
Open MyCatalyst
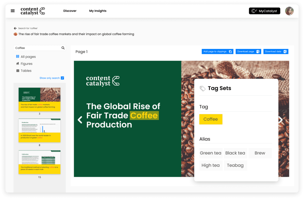point(265,11)
